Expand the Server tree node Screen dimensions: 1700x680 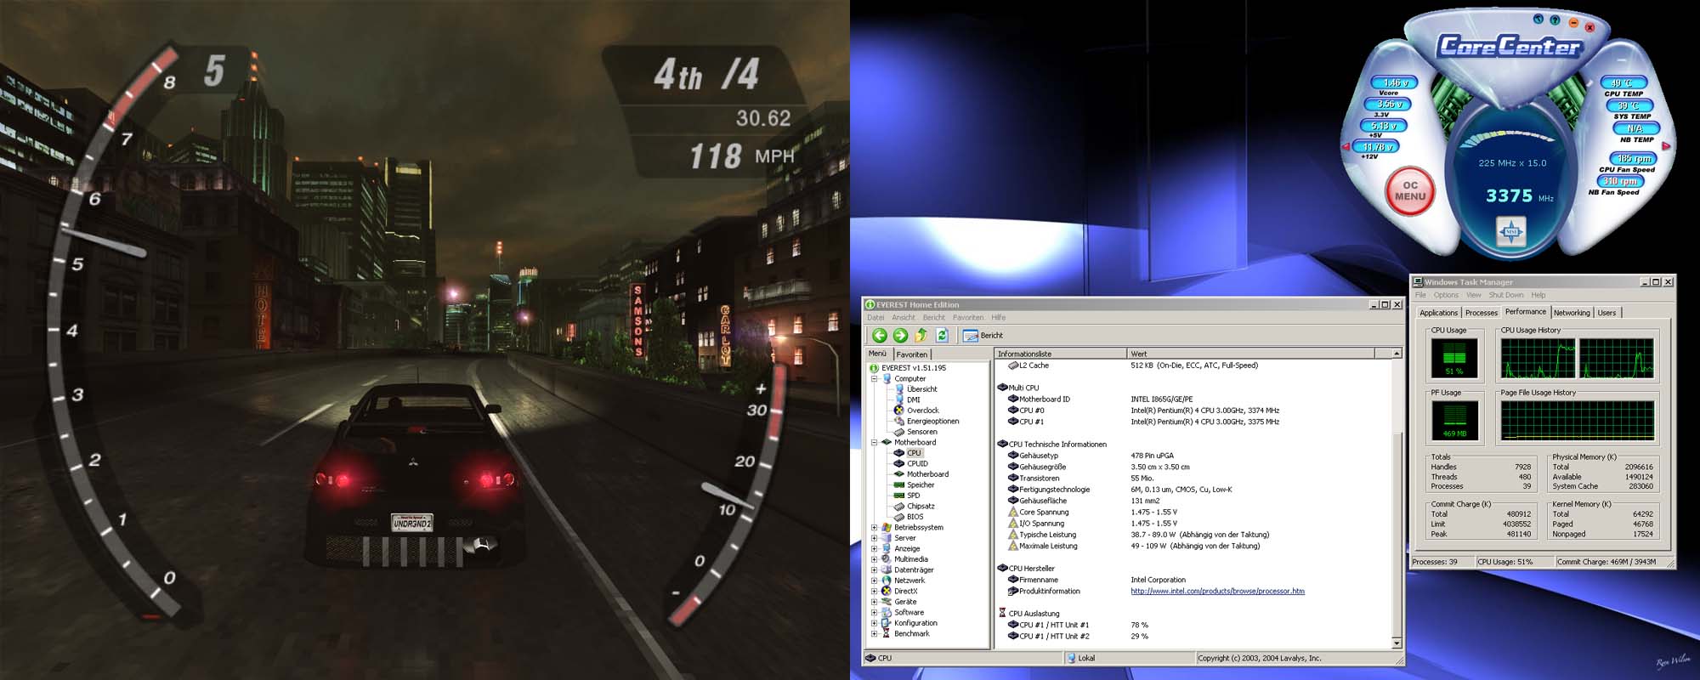point(874,538)
